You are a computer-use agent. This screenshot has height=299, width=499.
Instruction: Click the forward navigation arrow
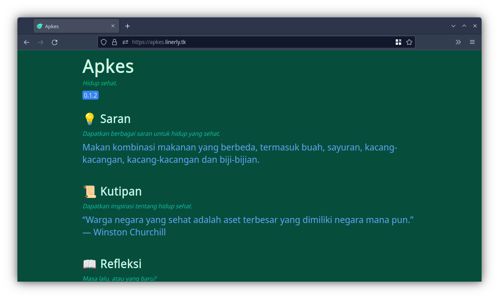pos(41,42)
